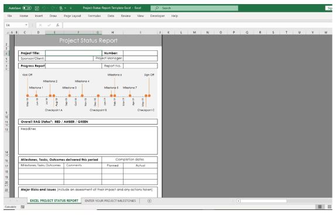The width and height of the screenshot is (336, 217).
Task: Click into the formula bar input
Action: [x=197, y=25]
